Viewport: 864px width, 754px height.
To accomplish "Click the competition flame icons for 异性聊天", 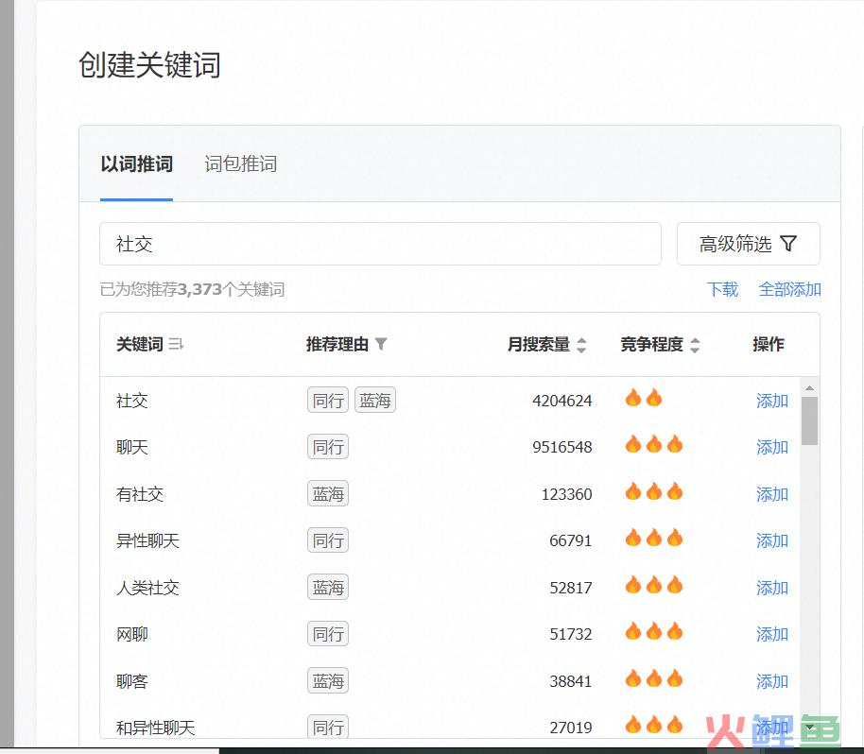I will click(653, 538).
